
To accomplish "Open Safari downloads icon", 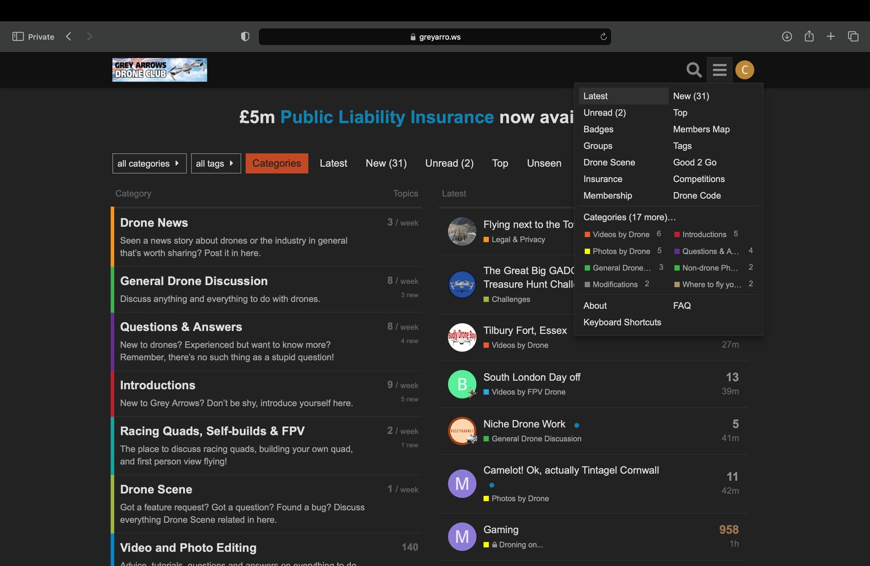I will point(787,37).
